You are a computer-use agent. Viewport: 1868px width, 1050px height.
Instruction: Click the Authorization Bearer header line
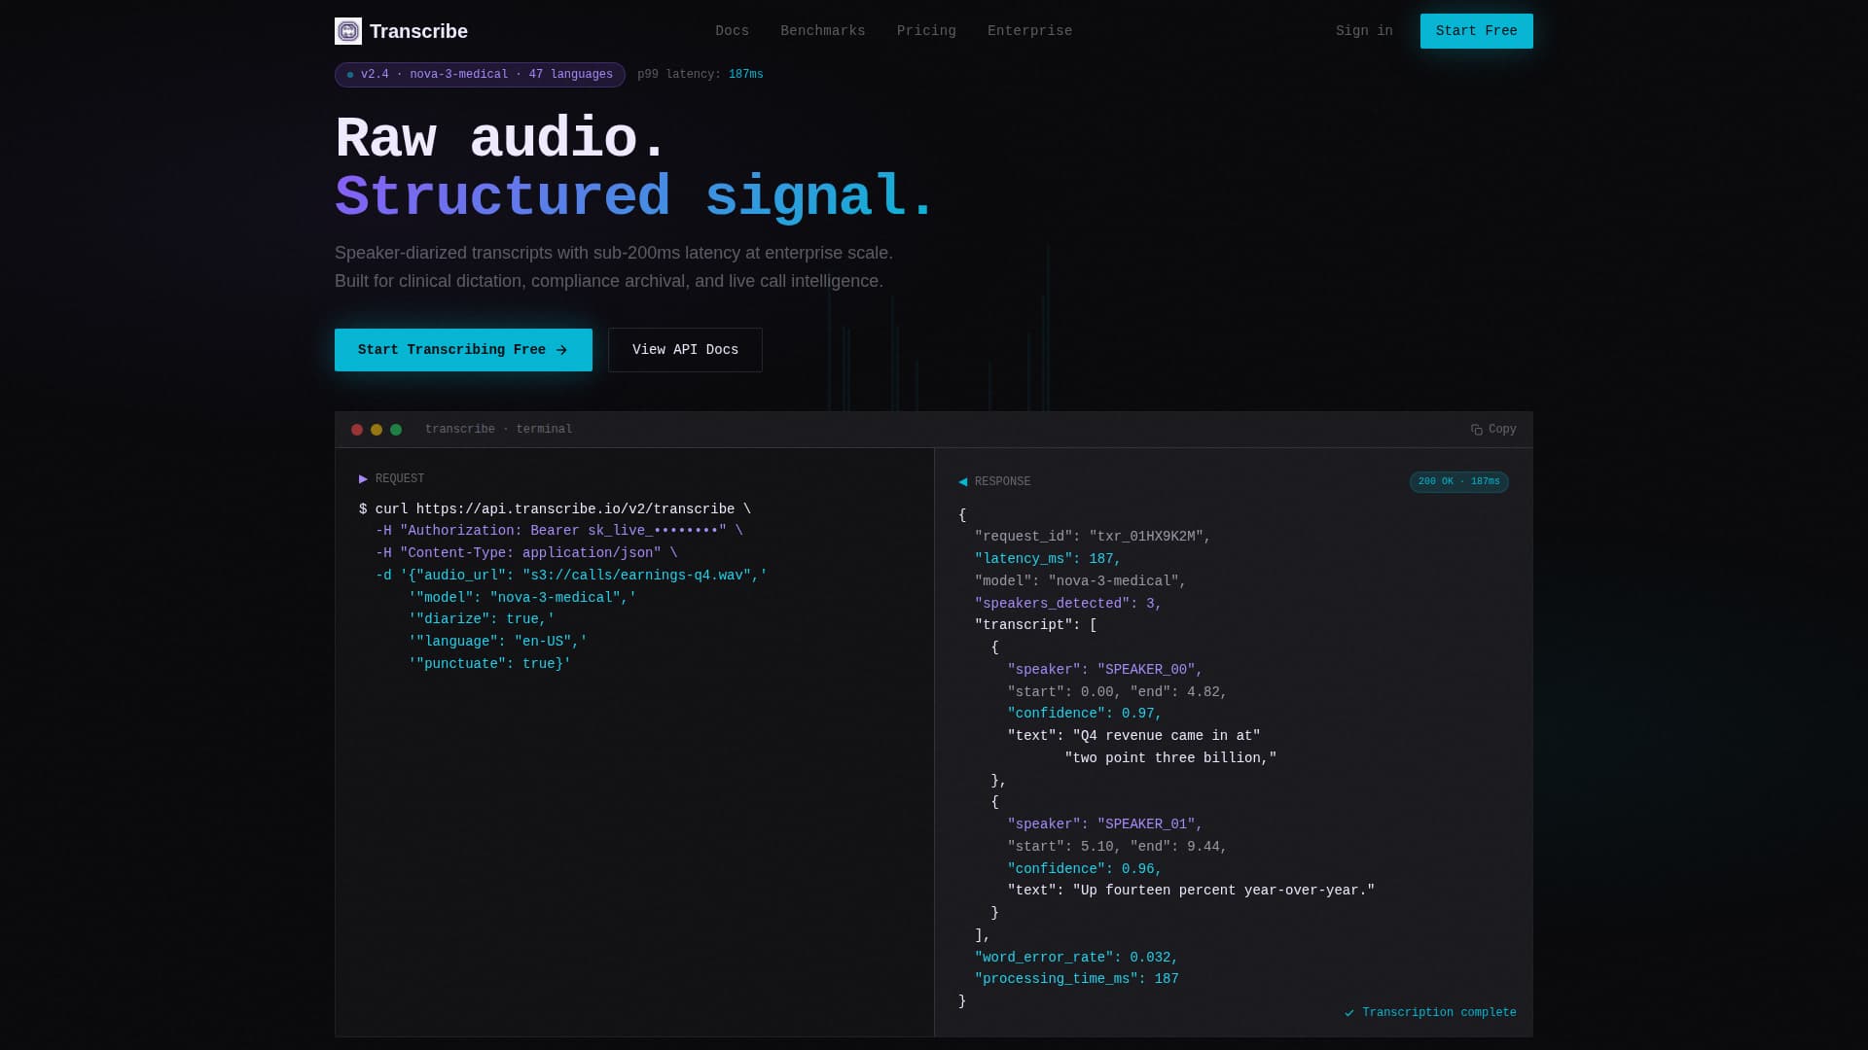click(x=559, y=531)
